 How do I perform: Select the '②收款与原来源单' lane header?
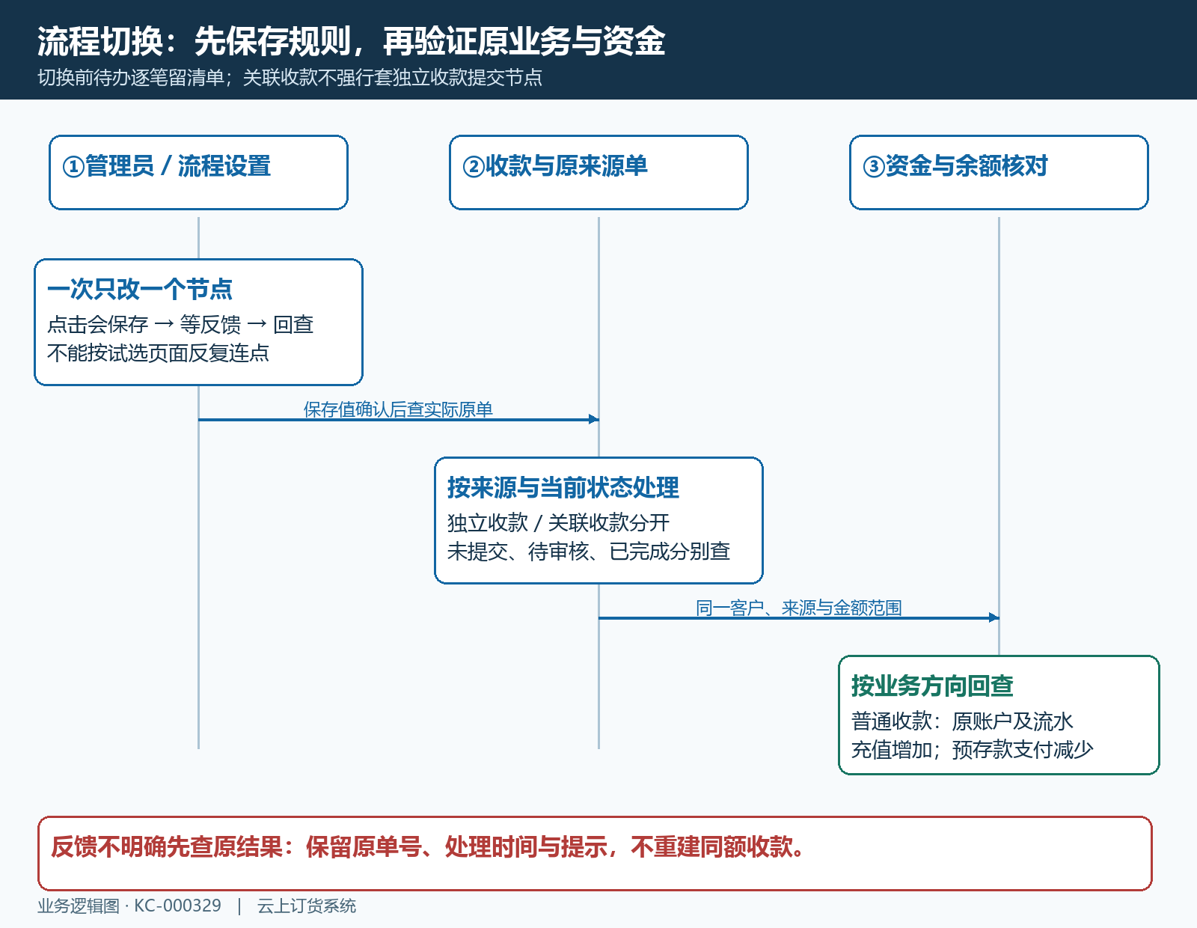click(x=598, y=172)
